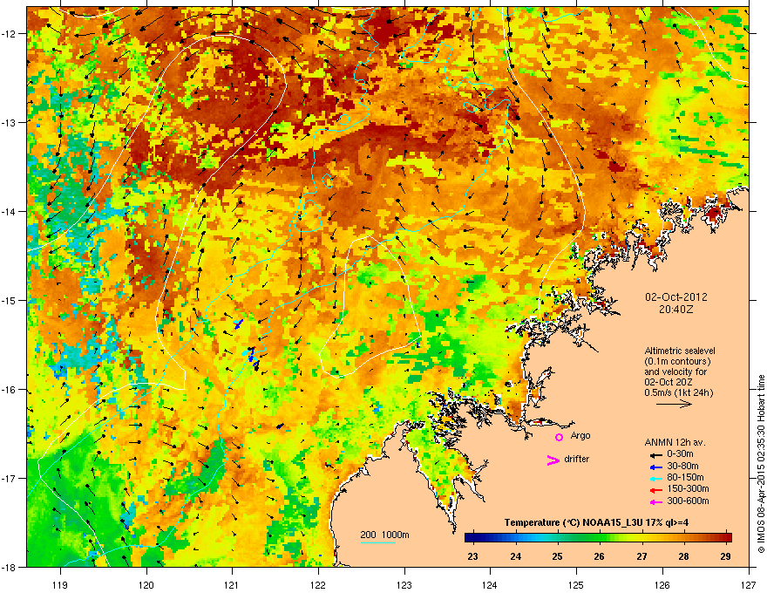Click the '80-150m' depth label
767x593 pixels.
(685, 478)
